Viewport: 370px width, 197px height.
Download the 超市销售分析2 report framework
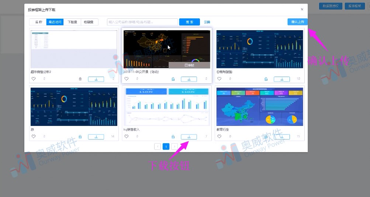tap(96, 79)
